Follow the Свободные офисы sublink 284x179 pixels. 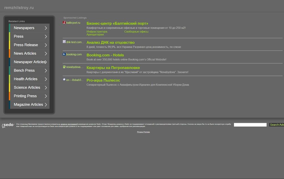136,31
